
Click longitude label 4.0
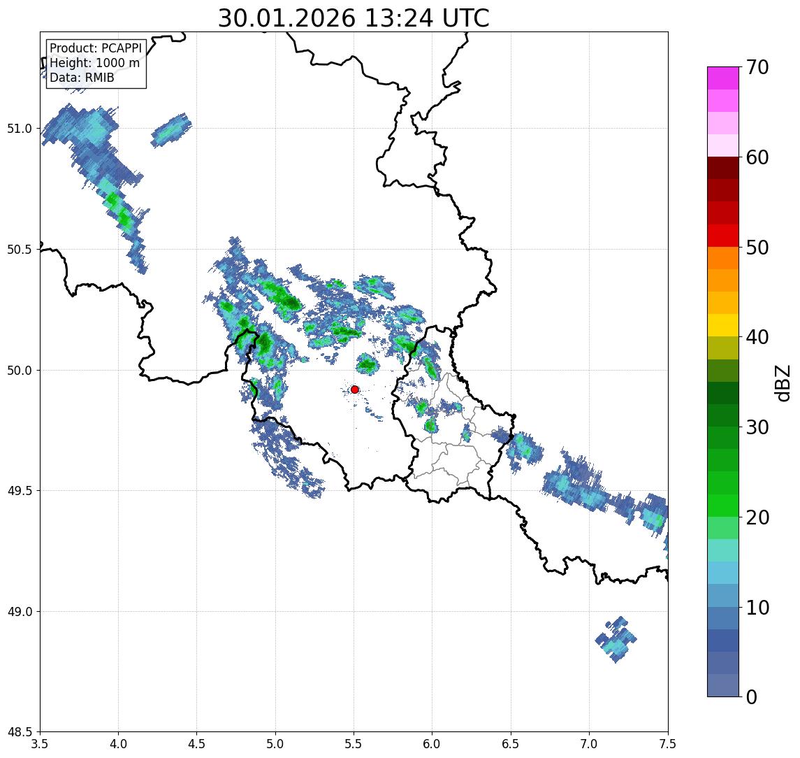(x=118, y=744)
